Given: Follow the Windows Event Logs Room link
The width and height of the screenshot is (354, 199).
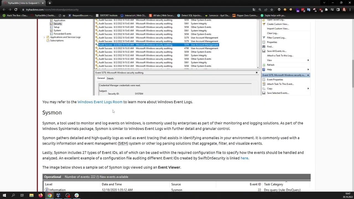Looking at the screenshot, I should pos(100,102).
